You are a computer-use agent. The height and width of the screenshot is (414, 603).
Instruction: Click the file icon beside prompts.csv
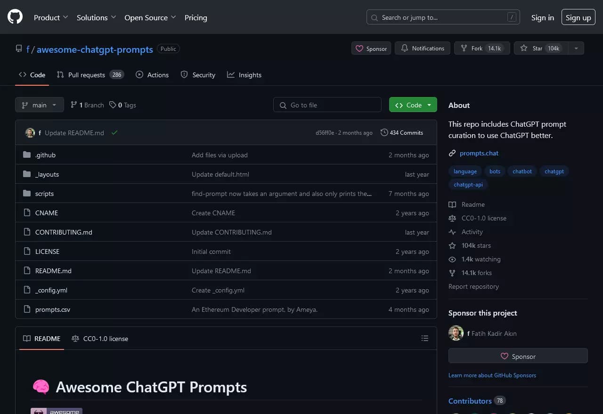[27, 309]
